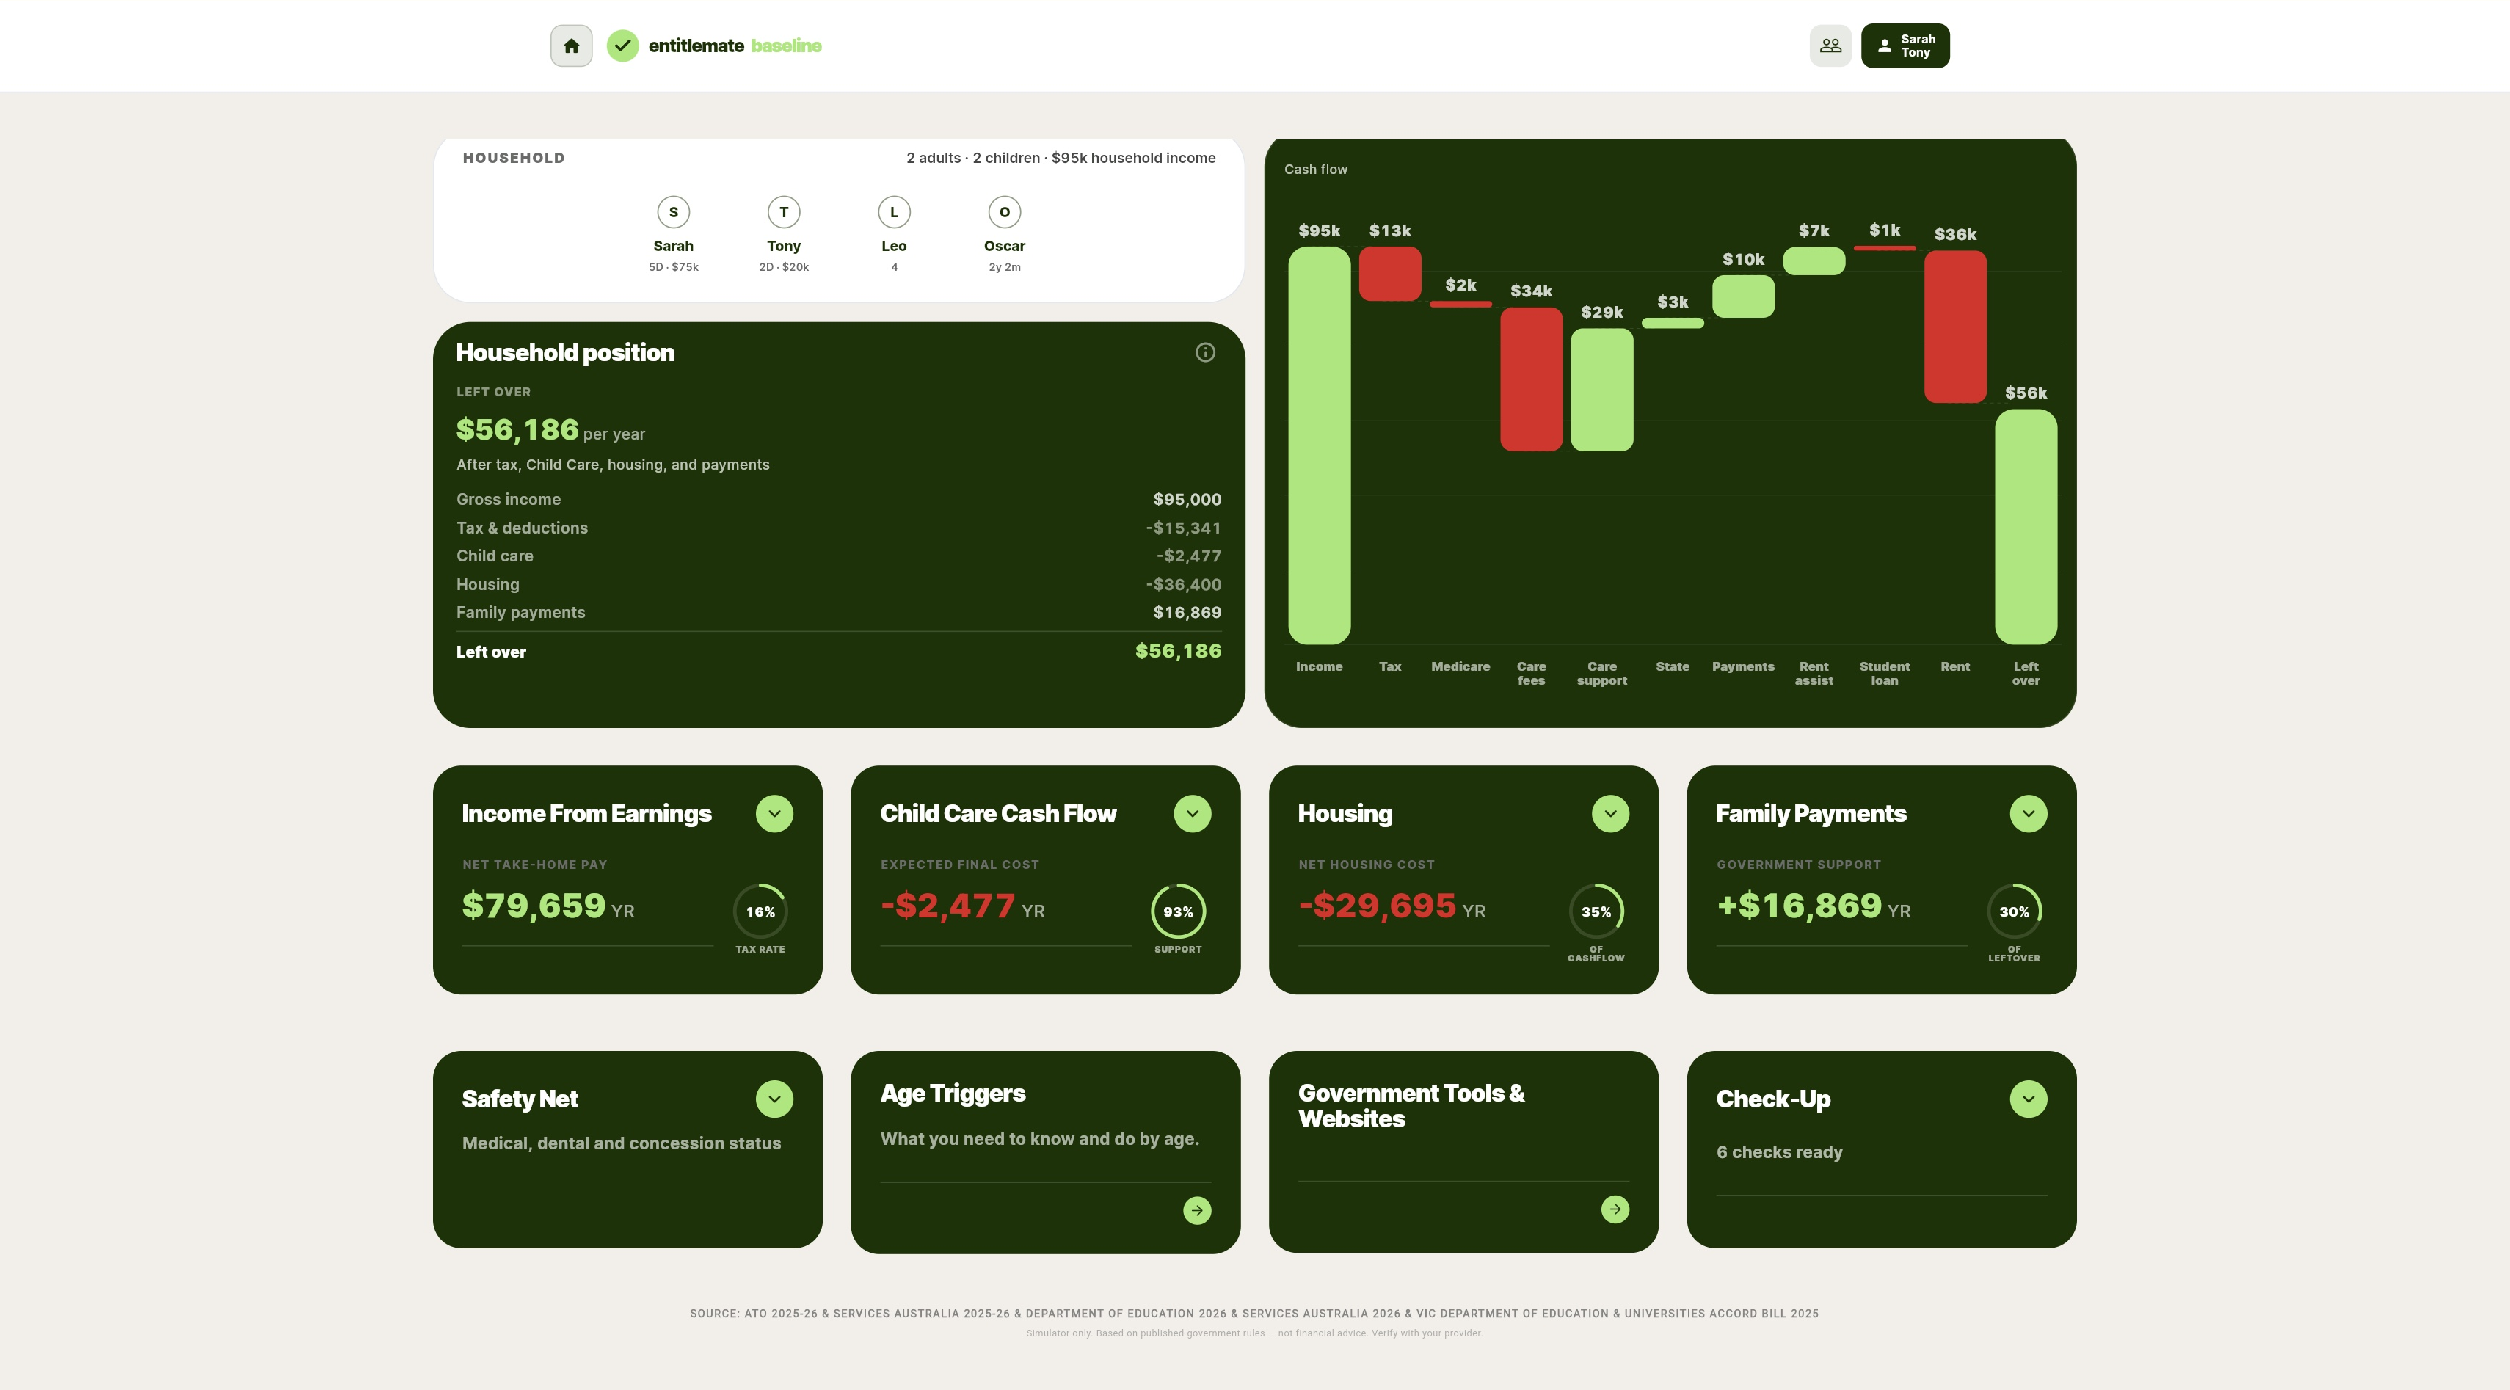Click the Age Triggers heading

point(953,1093)
